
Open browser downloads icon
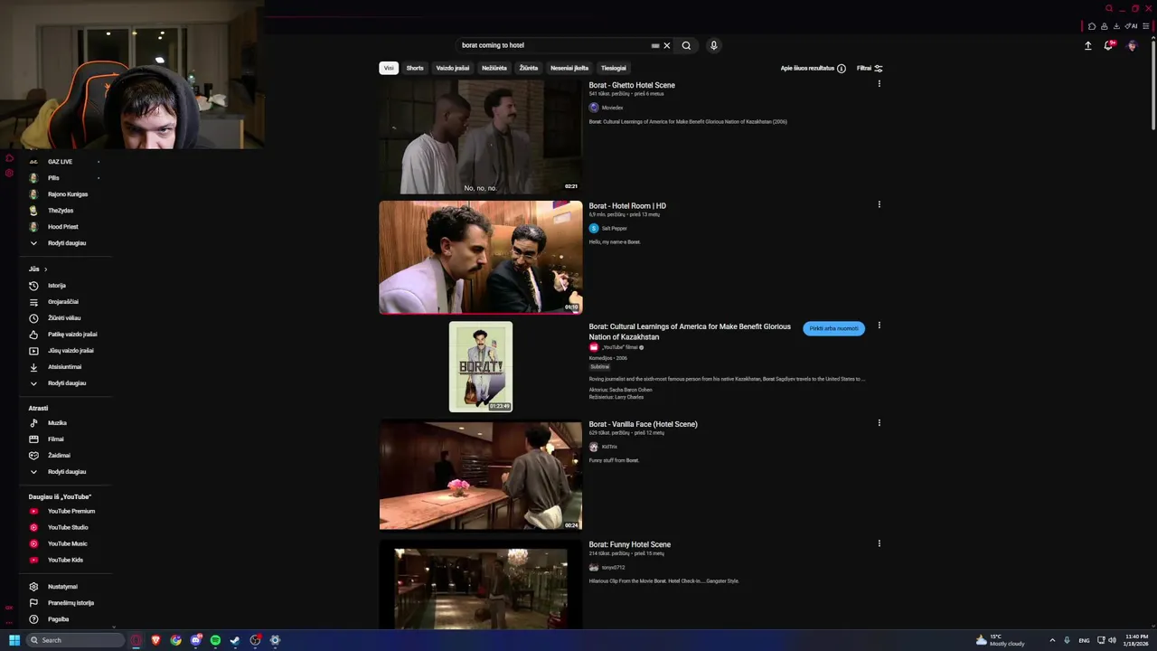coord(1116,26)
